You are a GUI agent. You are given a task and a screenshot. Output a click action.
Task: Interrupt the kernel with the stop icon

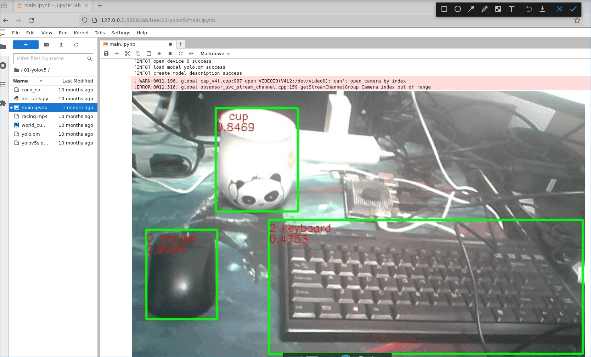tap(170, 53)
